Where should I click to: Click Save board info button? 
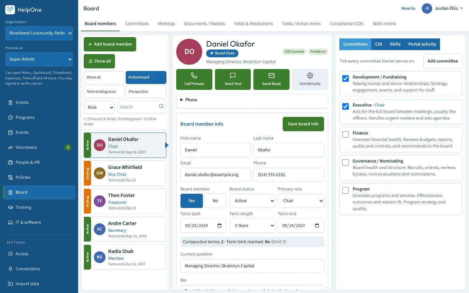pos(303,124)
